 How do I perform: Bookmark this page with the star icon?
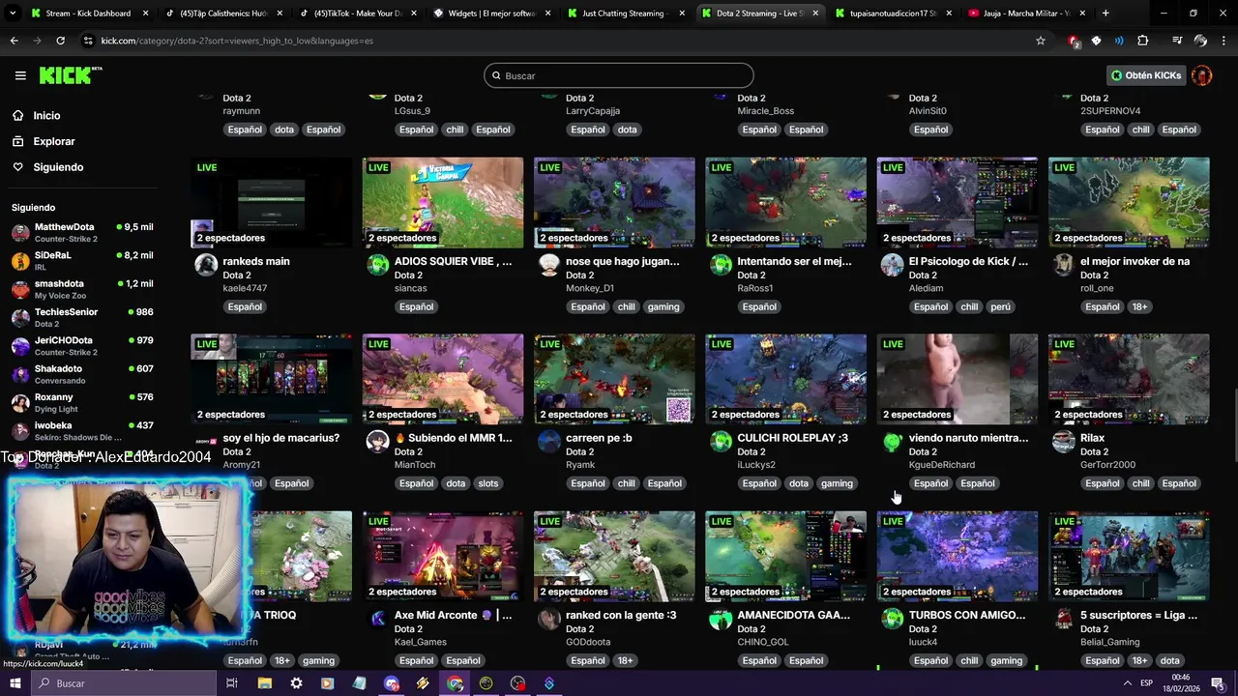point(1041,41)
